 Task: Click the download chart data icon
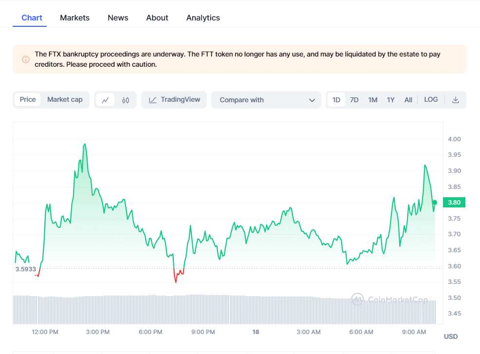[456, 100]
